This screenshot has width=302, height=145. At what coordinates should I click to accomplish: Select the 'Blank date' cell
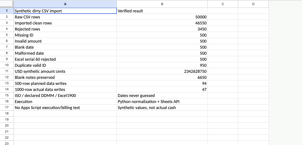[65, 47]
